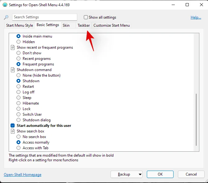Select None (hide the button) option
The height and width of the screenshot is (183, 208).
(x=18, y=75)
